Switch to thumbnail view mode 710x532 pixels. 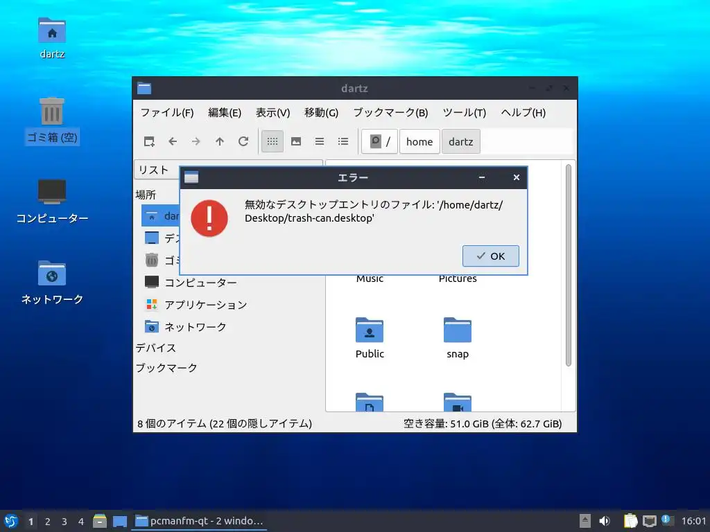(x=296, y=141)
